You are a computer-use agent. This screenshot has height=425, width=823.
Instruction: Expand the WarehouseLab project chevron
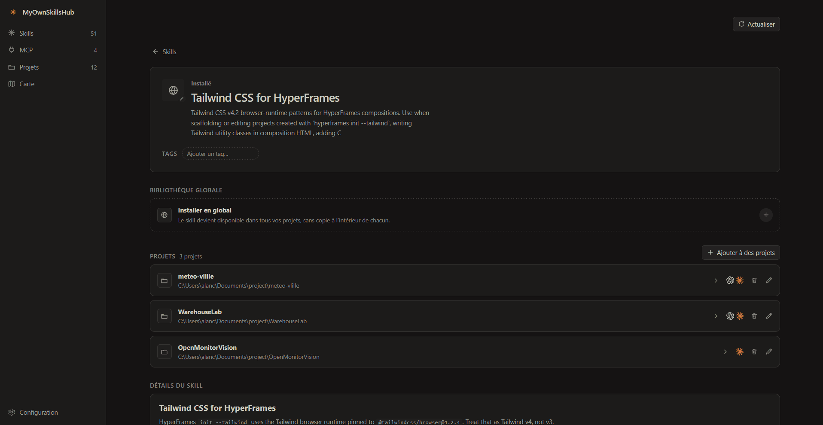716,316
